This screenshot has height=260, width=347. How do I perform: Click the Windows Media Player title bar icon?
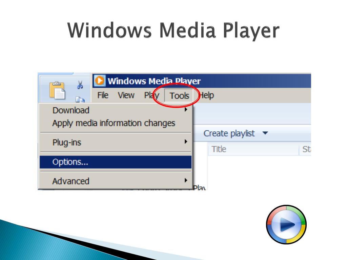pos(100,81)
